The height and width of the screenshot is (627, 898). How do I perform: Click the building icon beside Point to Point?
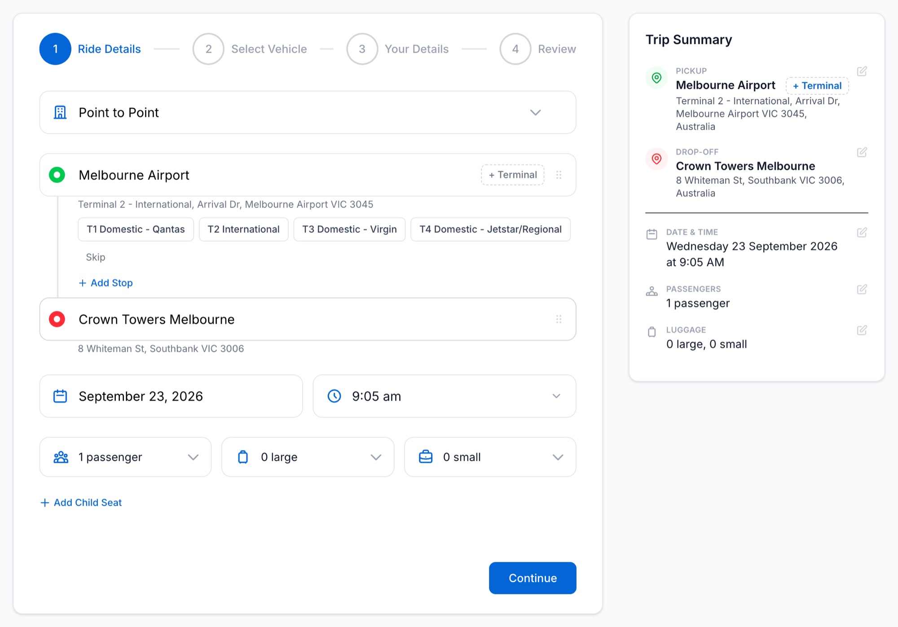(x=60, y=112)
